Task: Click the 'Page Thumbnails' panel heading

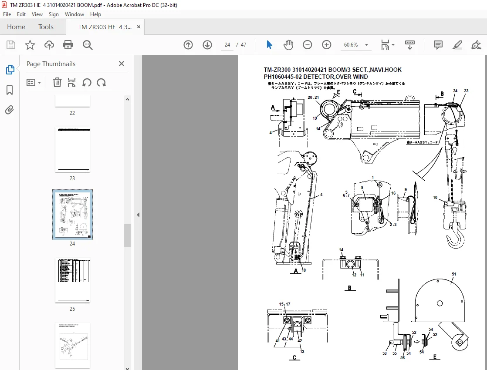Action: (x=51, y=64)
